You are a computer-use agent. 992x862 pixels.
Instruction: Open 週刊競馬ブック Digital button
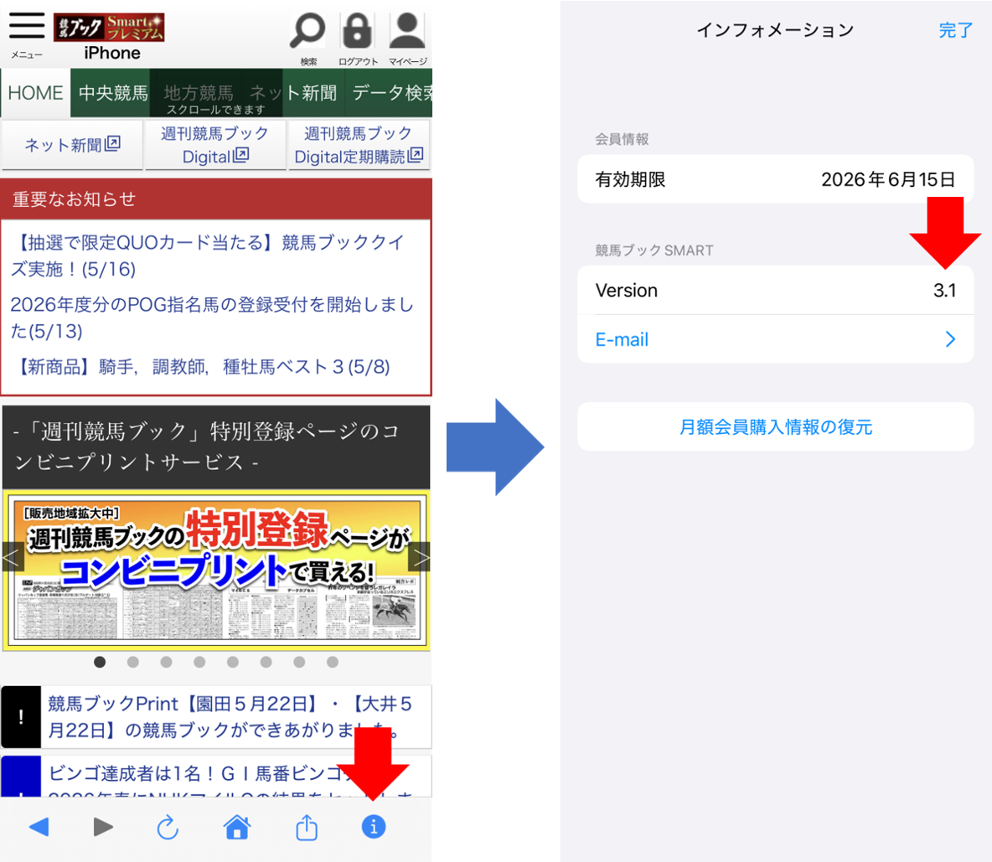(x=215, y=145)
